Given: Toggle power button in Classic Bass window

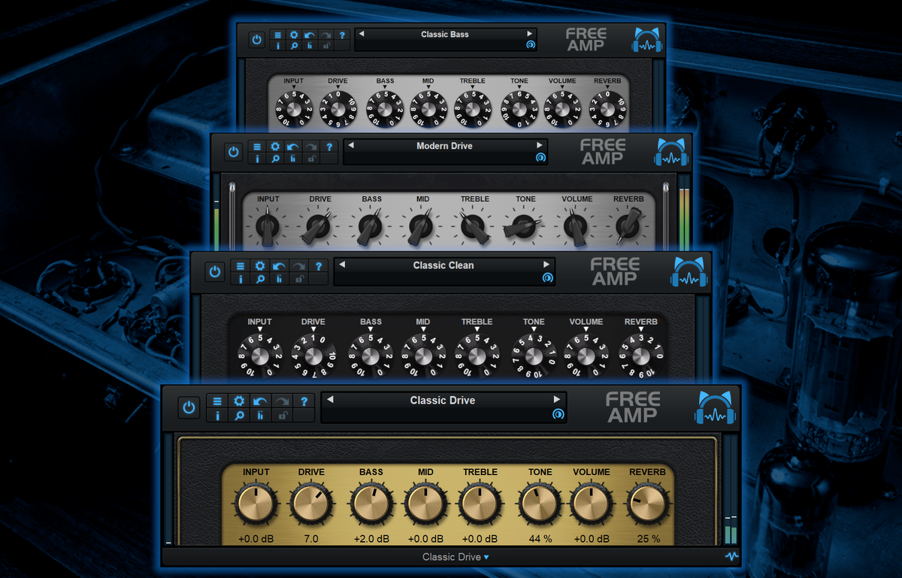Looking at the screenshot, I should pos(257,40).
